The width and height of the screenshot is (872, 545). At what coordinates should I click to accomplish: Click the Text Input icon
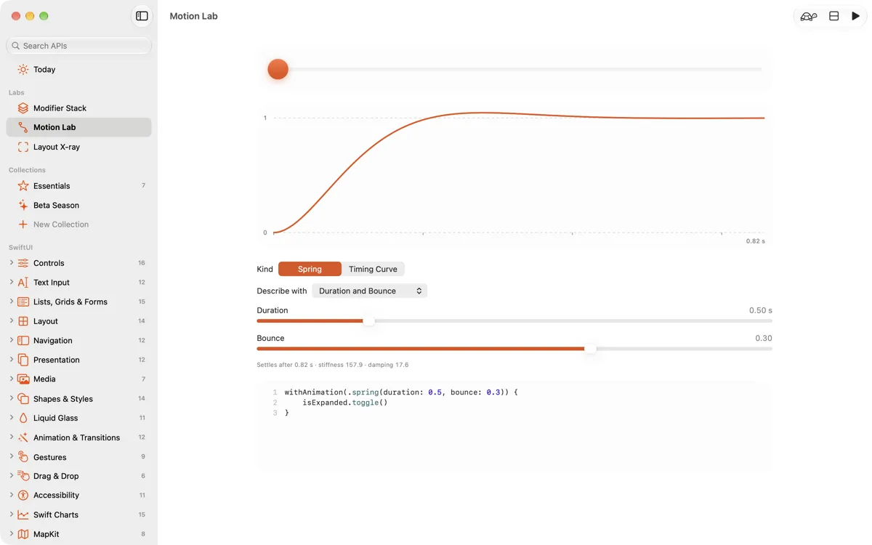[x=23, y=283]
